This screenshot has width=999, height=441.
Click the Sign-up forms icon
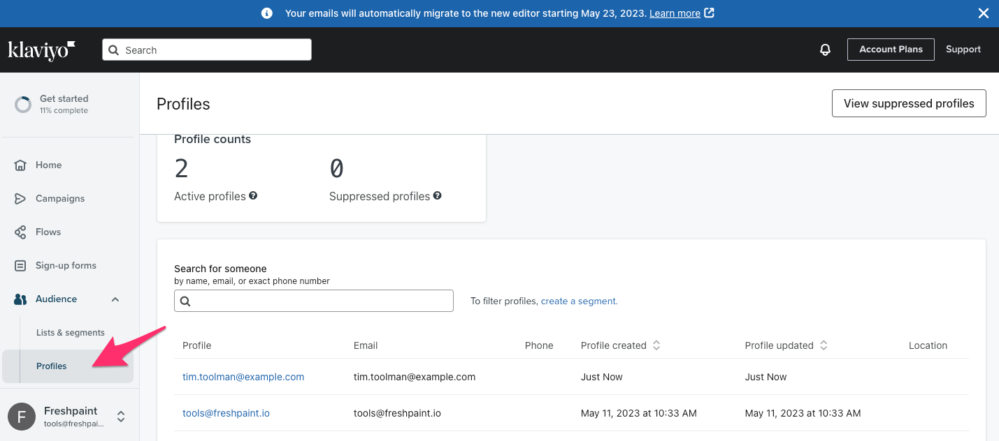click(20, 266)
